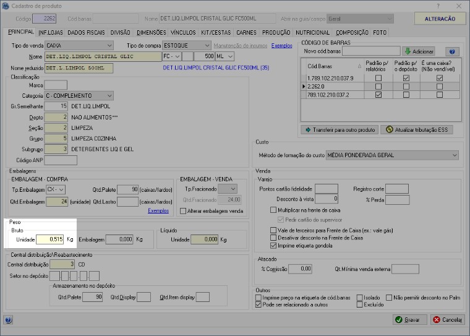Screen dimensions: 470x336
Task: Uncheck Pode ser relacionado a outros
Action: 258,304
